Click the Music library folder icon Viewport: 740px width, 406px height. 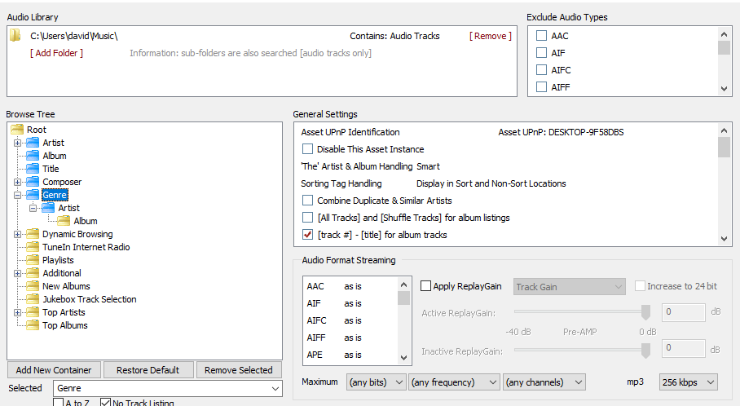15,36
